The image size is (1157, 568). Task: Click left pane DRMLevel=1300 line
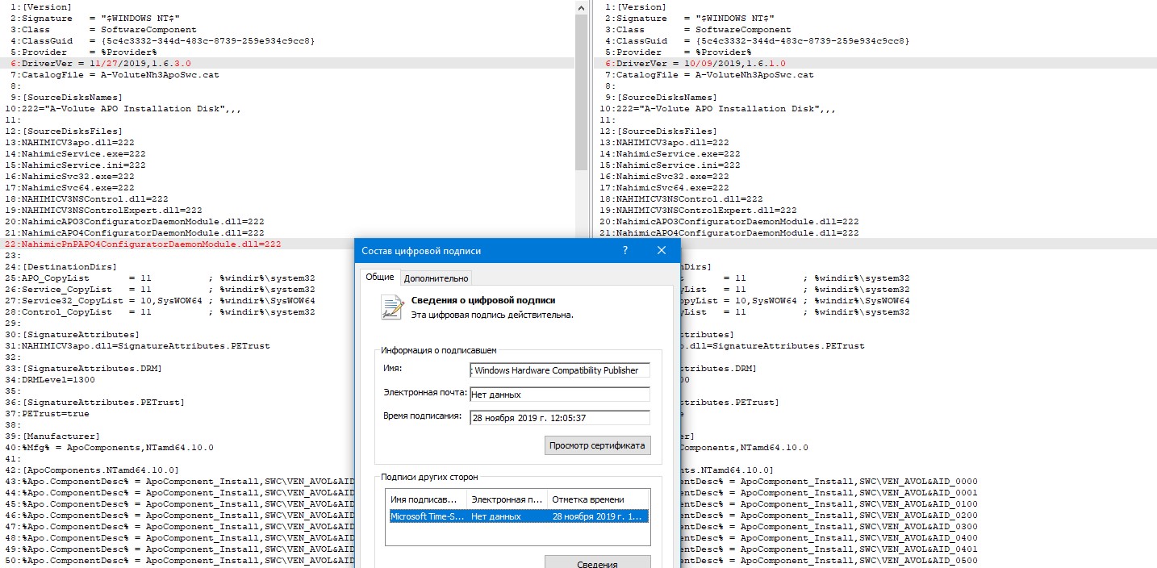[49, 379]
